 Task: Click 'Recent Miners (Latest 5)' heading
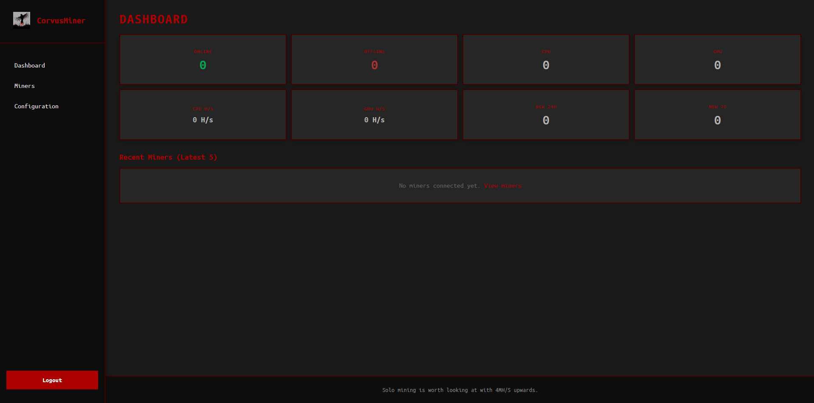point(168,157)
